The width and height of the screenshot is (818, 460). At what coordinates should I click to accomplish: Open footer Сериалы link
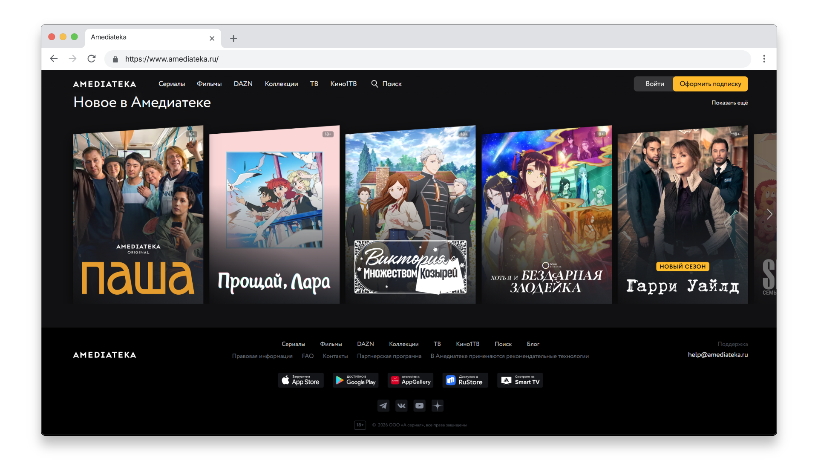(293, 344)
